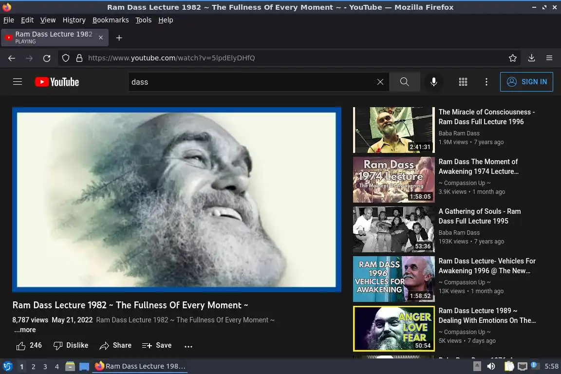Switch to workspace 2

33,367
